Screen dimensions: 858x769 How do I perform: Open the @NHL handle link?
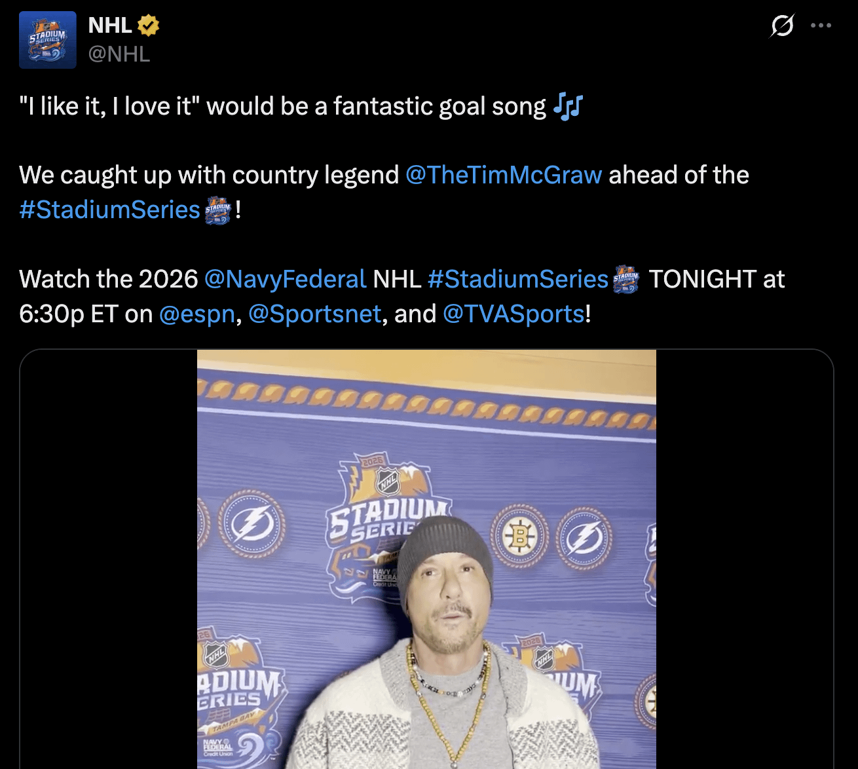coord(119,54)
